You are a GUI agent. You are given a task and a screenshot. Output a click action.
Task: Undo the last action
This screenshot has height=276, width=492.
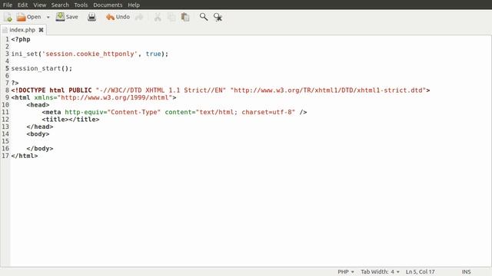click(x=118, y=17)
